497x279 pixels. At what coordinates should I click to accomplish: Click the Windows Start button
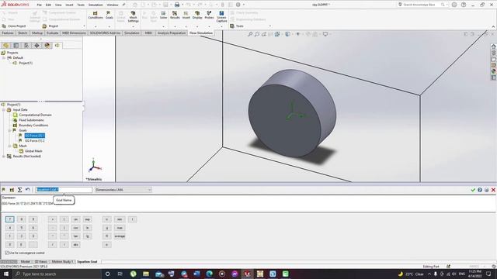click(x=6, y=274)
